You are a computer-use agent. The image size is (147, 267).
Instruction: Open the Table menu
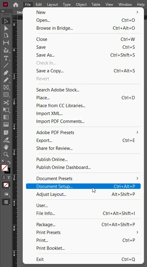[x=96, y=5]
